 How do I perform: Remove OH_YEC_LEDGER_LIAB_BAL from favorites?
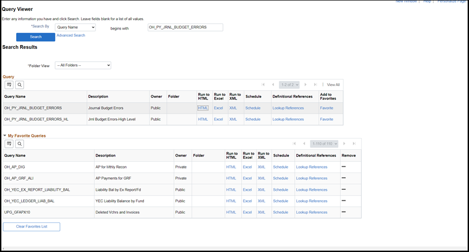point(343,201)
